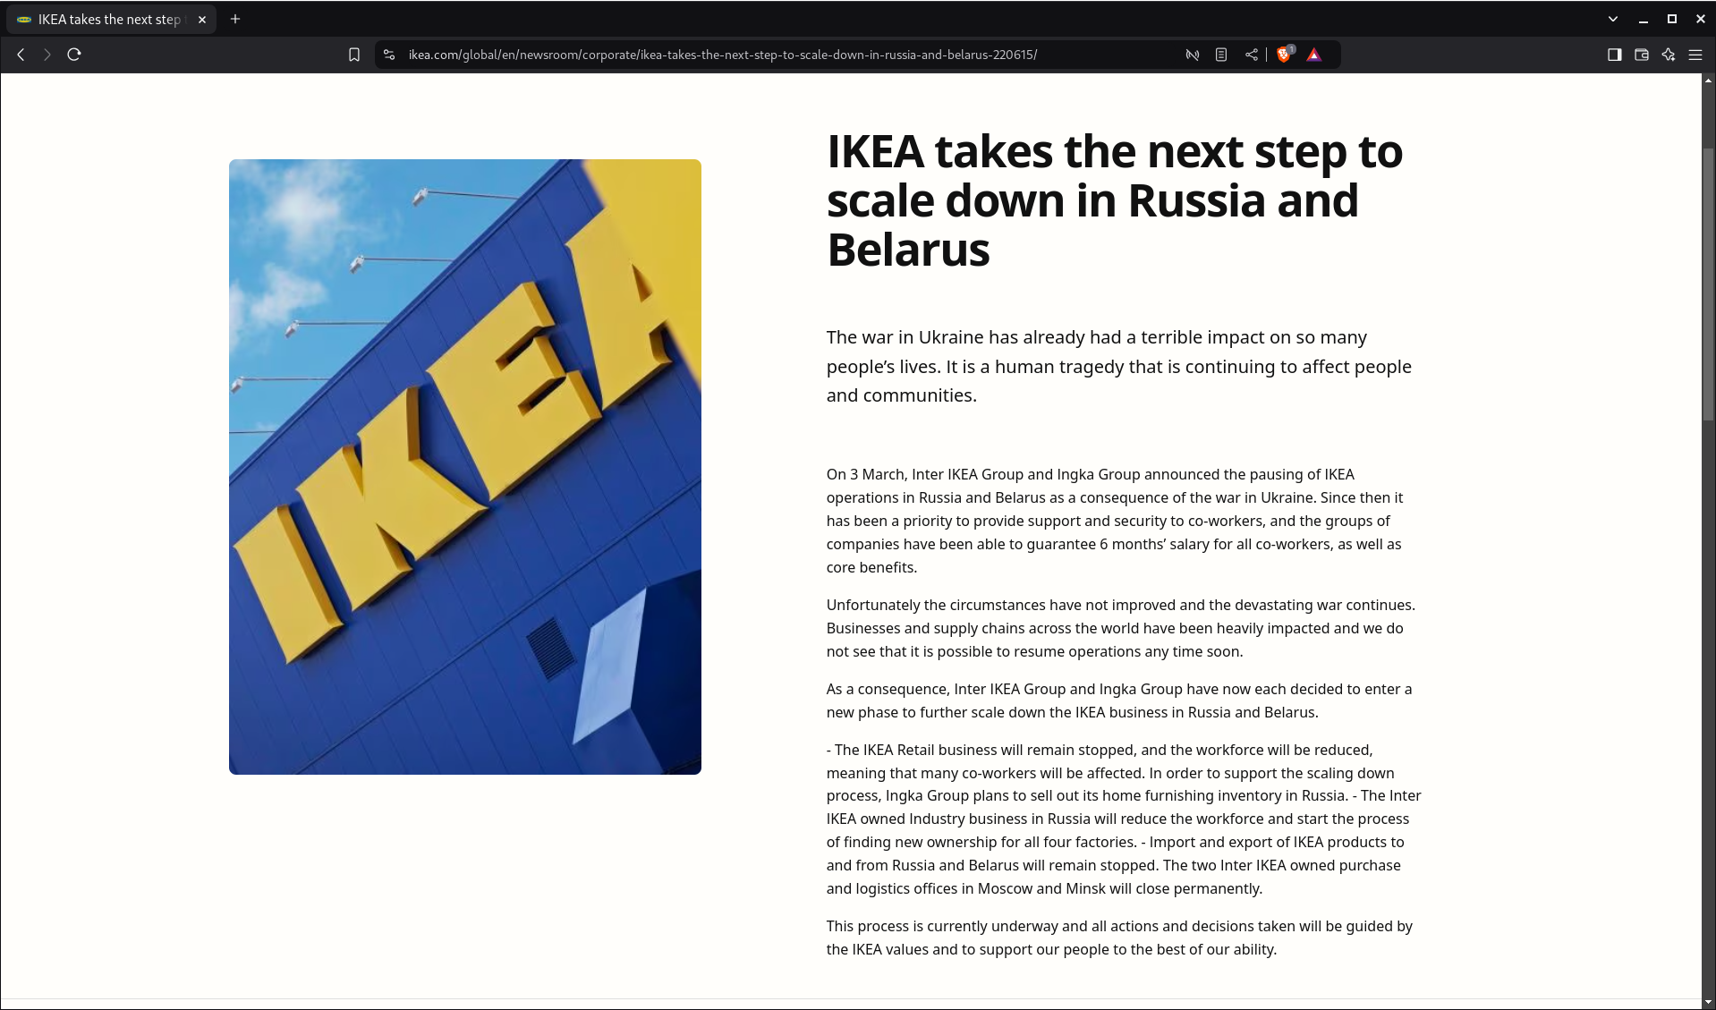
Task: Click paragraph beginning 'As a consequence'
Action: click(x=1119, y=700)
